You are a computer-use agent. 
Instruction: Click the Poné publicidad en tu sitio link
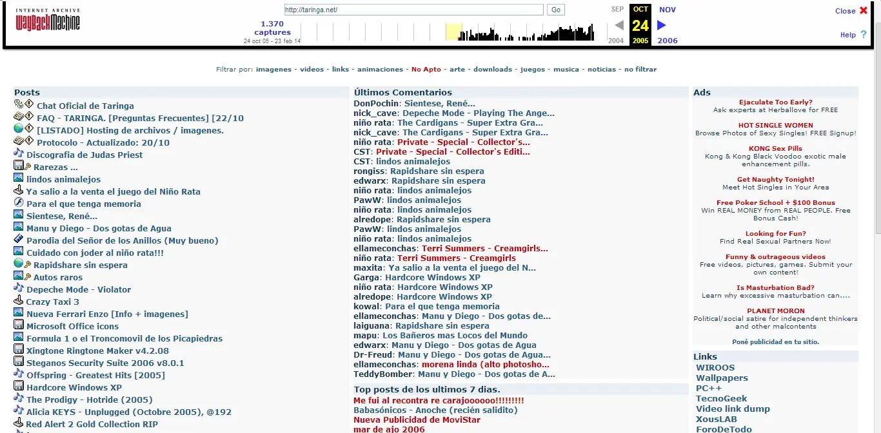(x=775, y=342)
